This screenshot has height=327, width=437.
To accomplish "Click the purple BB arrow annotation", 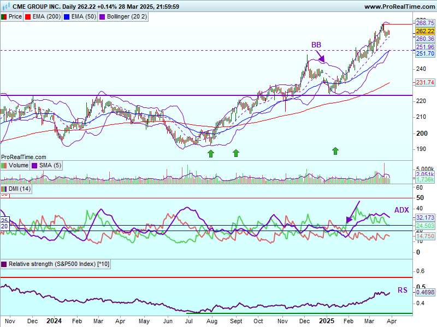I will click(320, 57).
